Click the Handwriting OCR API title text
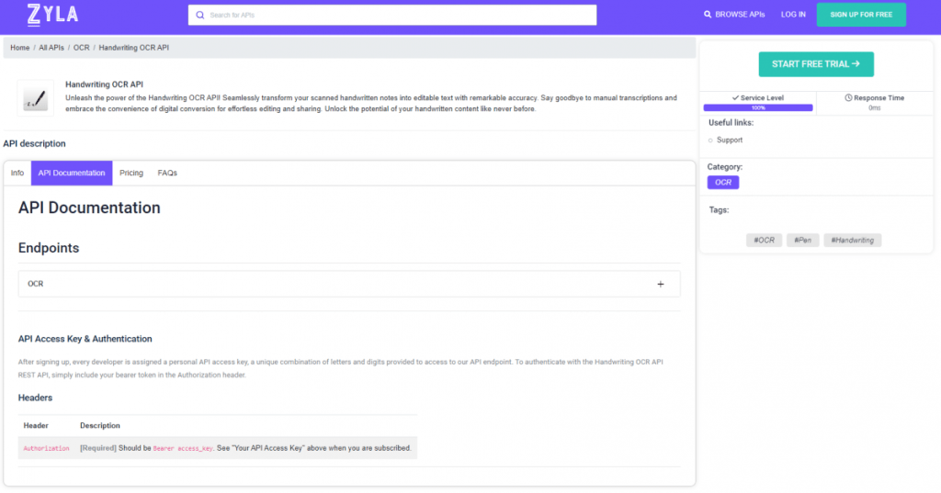 (105, 84)
